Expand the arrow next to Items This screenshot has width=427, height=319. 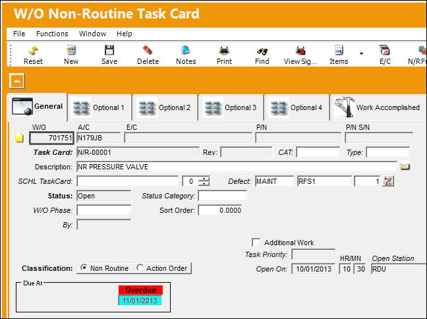pyautogui.click(x=361, y=53)
